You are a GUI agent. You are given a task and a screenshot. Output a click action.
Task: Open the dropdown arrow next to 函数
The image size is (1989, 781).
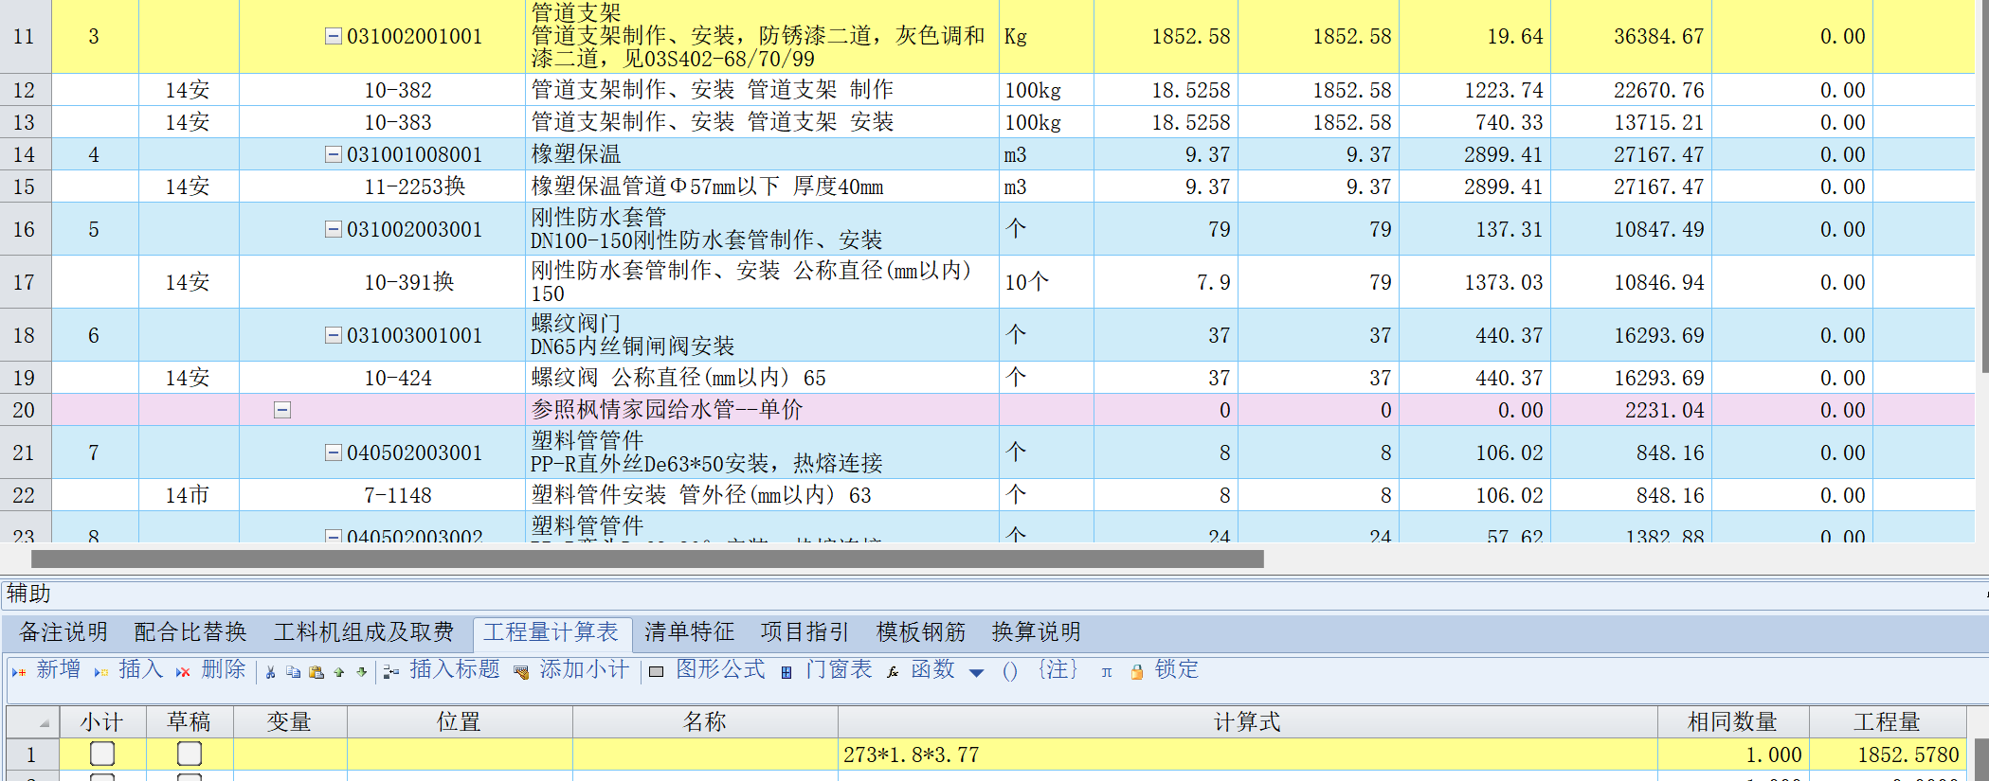977,672
